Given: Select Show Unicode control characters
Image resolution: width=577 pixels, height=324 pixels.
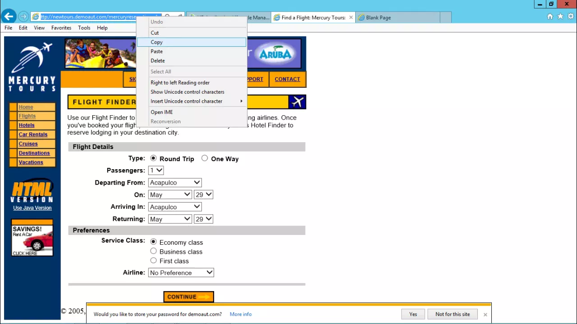Looking at the screenshot, I should 192,92.
